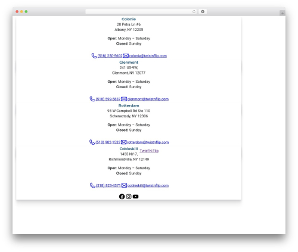Click 'Schenectady, NY 12306' text
Image resolution: width=298 pixels, height=252 pixels.
(x=129, y=116)
